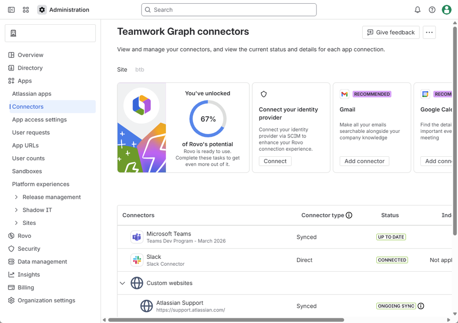Click the 67% progress ring
This screenshot has height=323, width=458.
(208, 119)
